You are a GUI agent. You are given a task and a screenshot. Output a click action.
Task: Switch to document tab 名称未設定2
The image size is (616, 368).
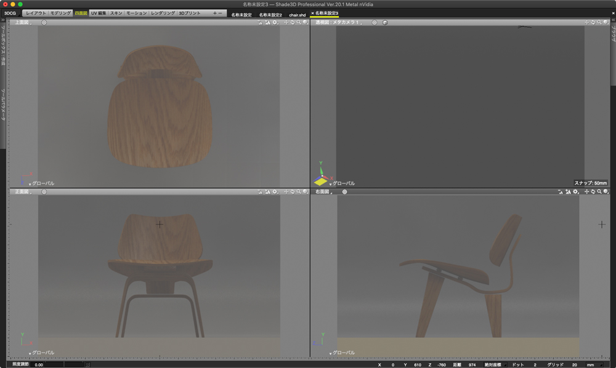click(270, 15)
